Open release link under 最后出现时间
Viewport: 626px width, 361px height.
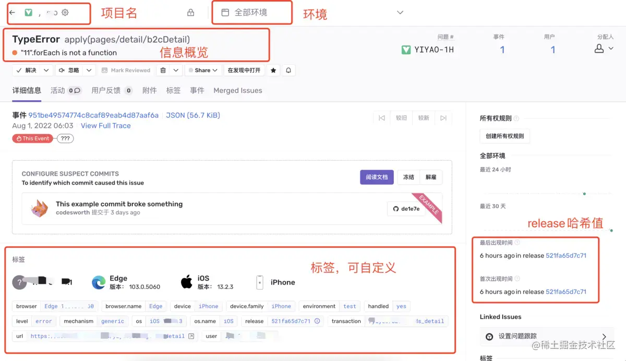click(566, 256)
